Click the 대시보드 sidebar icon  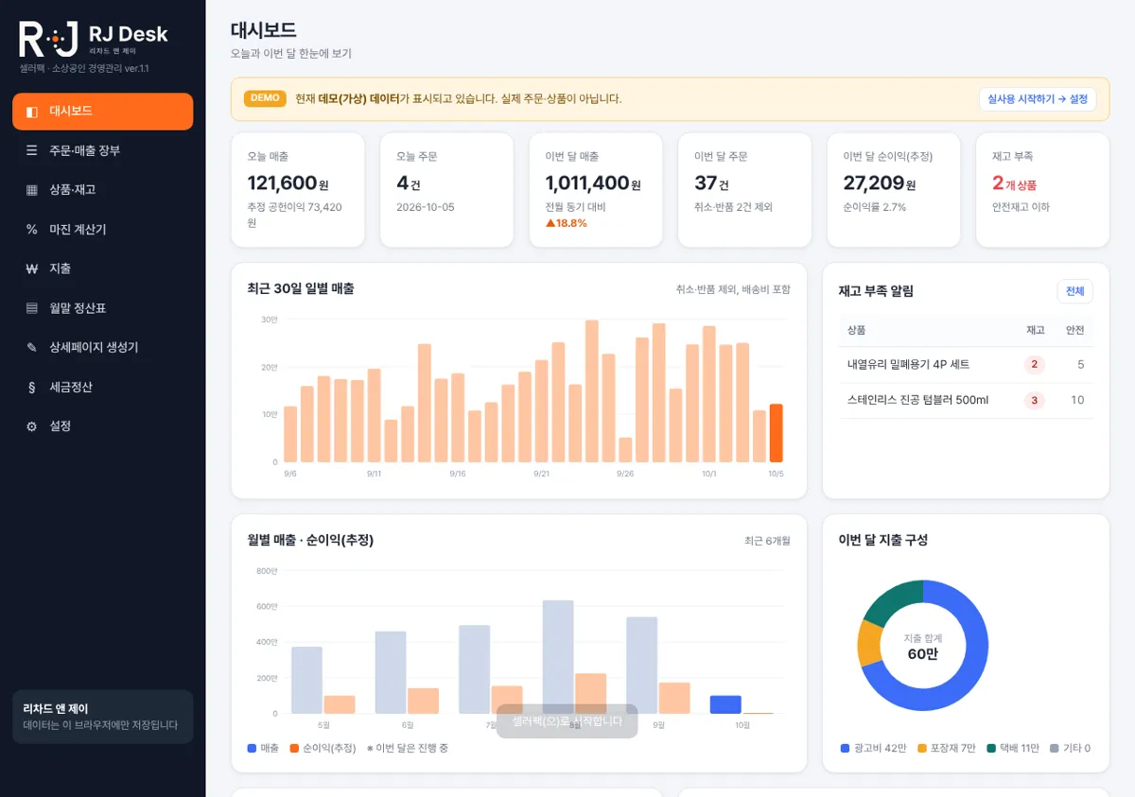pyautogui.click(x=32, y=112)
